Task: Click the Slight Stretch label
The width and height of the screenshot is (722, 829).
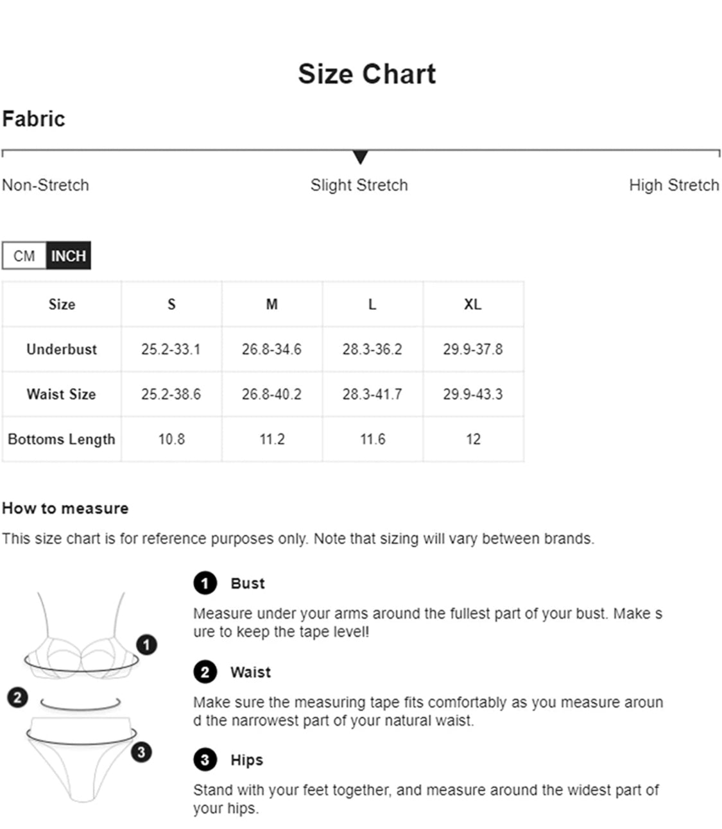Action: tap(359, 185)
